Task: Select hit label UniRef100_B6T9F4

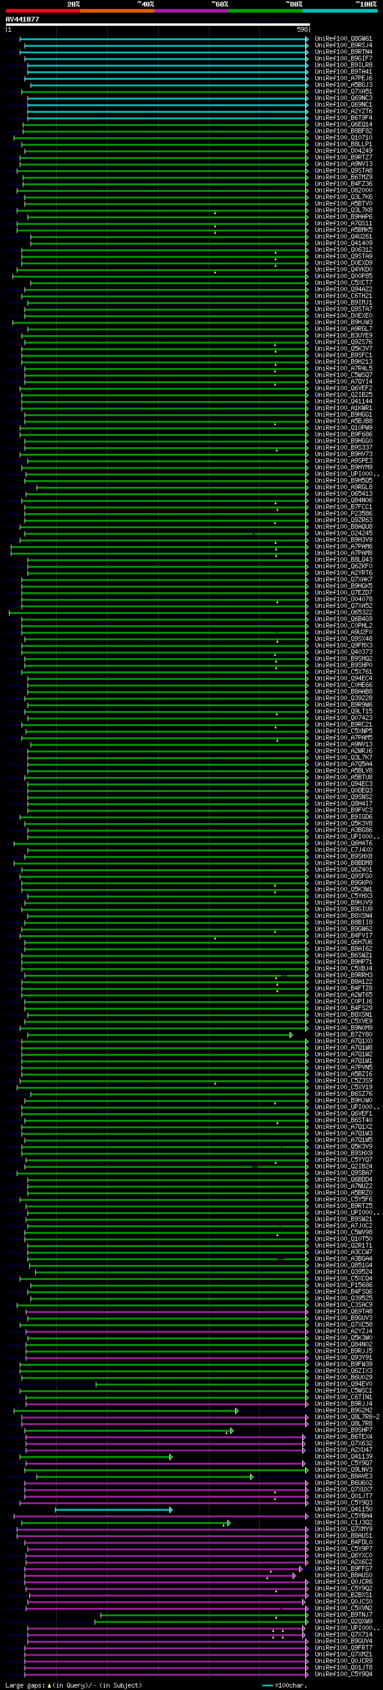Action: 344,118
